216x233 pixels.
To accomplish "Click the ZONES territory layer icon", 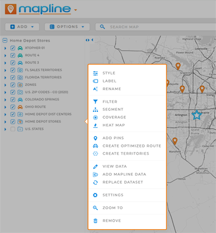I will pos(20,85).
